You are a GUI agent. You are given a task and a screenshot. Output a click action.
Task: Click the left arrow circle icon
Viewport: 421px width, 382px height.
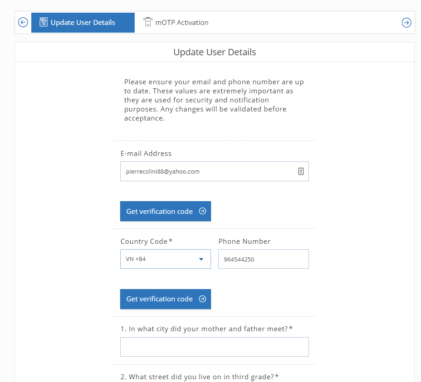(x=23, y=22)
